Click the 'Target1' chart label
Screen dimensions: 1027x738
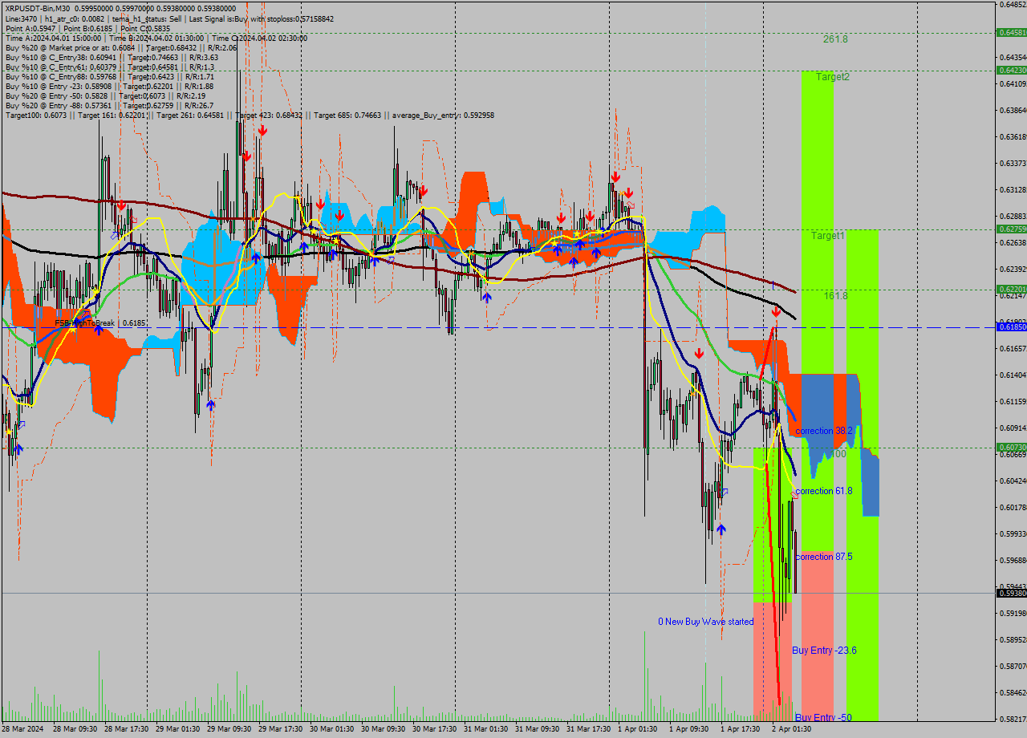827,236
